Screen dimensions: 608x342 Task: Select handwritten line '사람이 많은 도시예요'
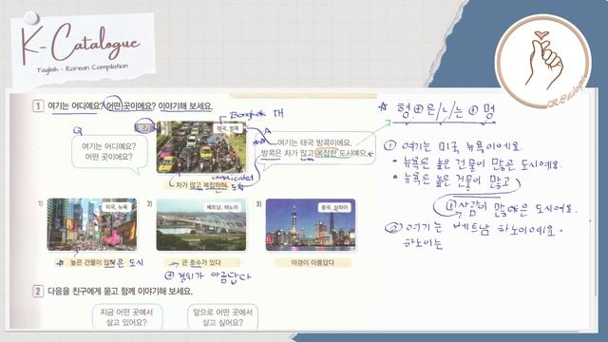512,208
